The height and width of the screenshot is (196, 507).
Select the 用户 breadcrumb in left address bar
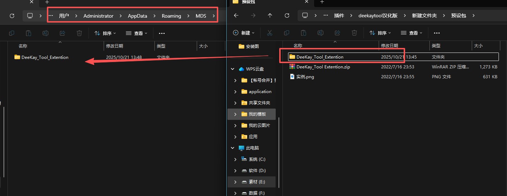click(x=64, y=16)
